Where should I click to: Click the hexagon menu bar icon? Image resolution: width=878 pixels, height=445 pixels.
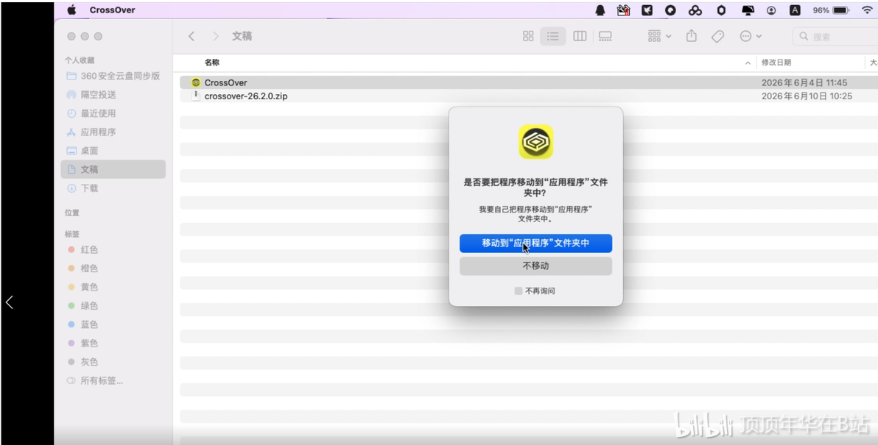coord(722,10)
